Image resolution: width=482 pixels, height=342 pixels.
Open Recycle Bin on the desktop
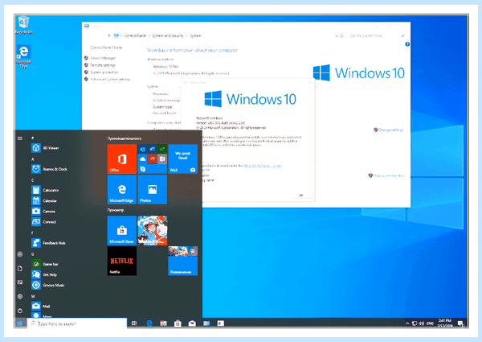pos(23,25)
